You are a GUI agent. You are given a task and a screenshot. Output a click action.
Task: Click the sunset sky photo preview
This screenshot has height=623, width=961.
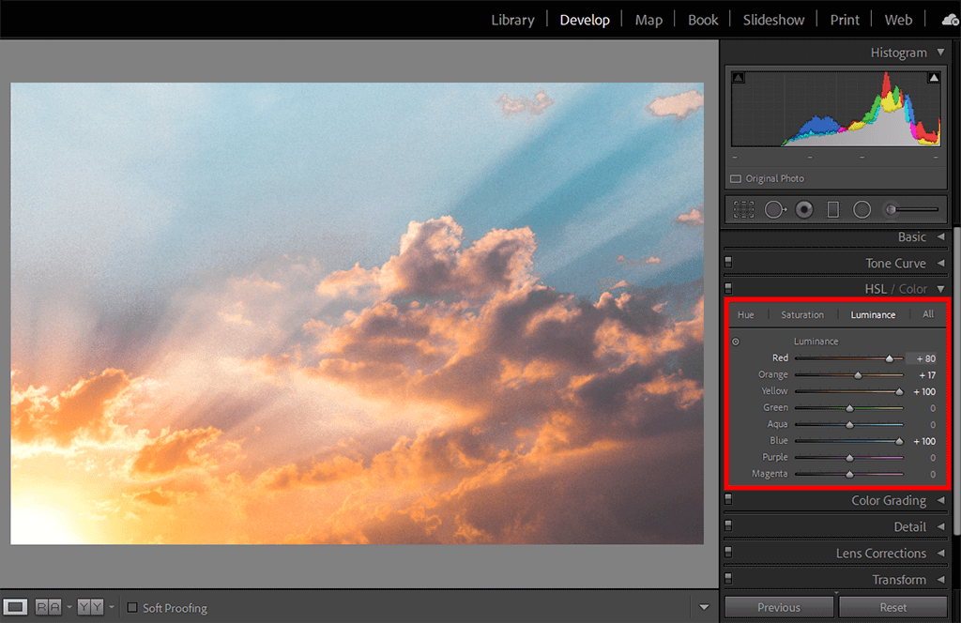pyautogui.click(x=357, y=313)
